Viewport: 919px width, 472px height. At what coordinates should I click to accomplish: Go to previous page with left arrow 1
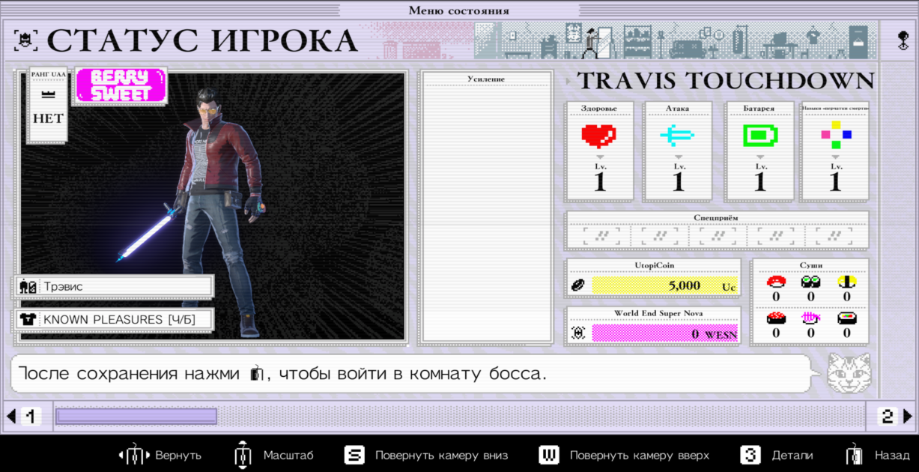coord(23,416)
